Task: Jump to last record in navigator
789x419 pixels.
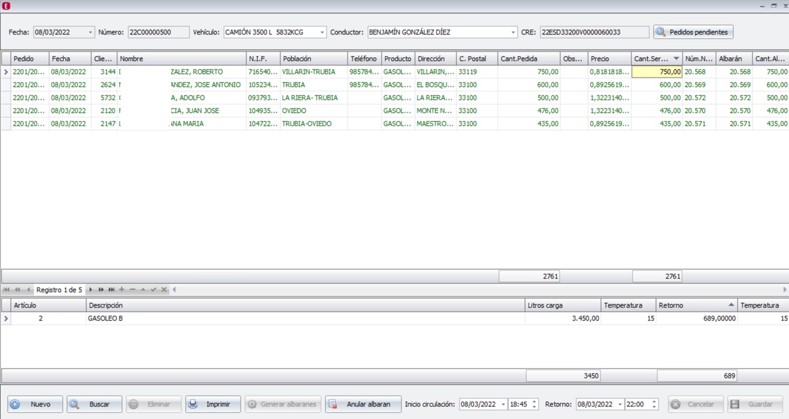Action: coord(111,290)
